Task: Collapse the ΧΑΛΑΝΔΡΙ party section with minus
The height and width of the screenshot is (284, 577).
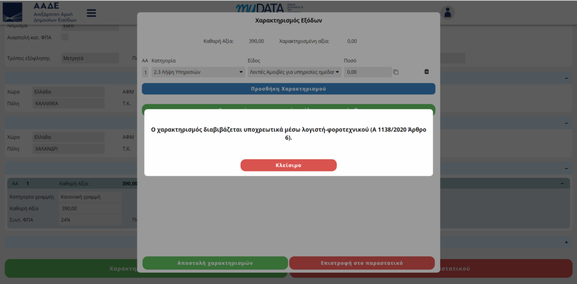Action: [566, 123]
